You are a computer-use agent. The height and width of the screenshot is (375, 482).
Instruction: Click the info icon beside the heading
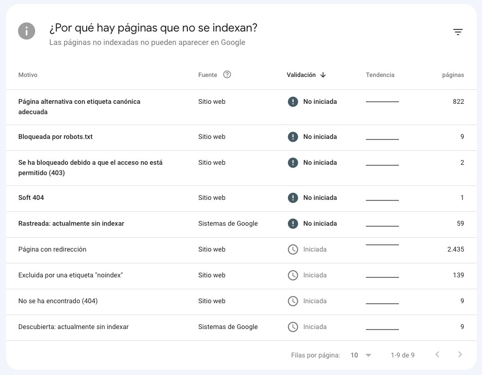coord(26,31)
